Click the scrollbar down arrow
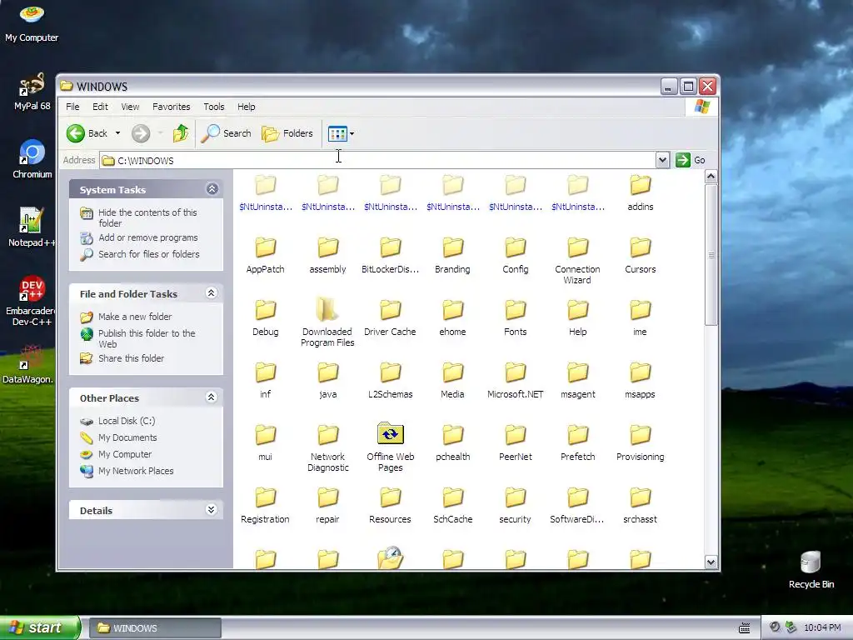The height and width of the screenshot is (640, 853). tap(711, 562)
